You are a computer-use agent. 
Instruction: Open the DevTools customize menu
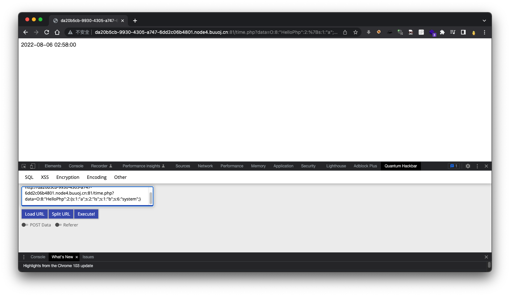477,166
